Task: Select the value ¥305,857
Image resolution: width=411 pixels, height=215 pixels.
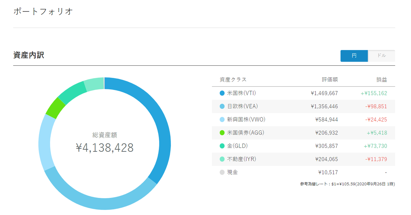Action: pyautogui.click(x=326, y=146)
